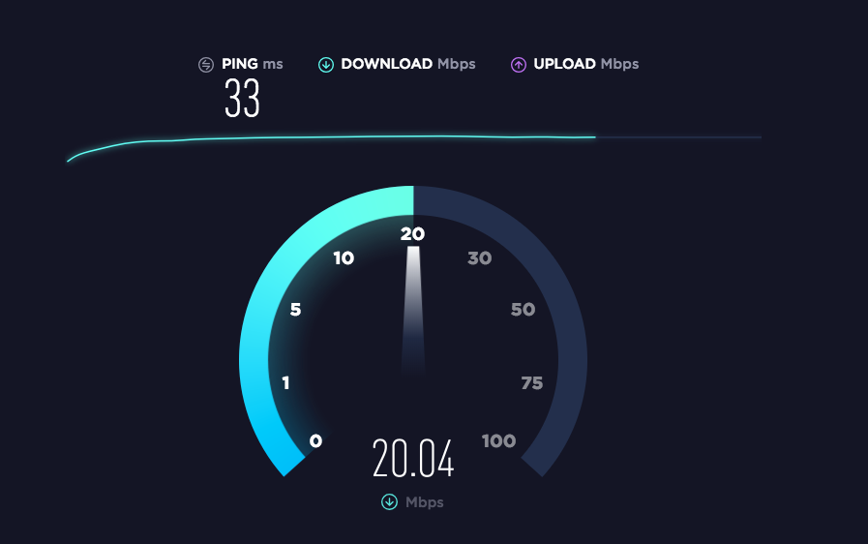
Task: Click the 100 mark on the gauge
Action: [498, 441]
